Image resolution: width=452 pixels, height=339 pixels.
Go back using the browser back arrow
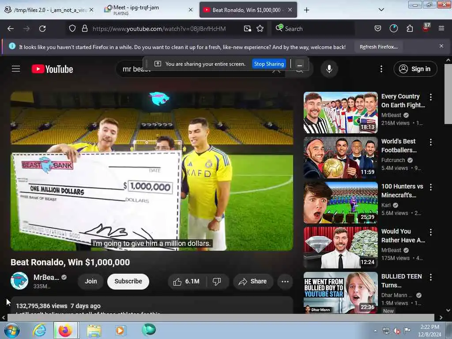[x=11, y=29]
